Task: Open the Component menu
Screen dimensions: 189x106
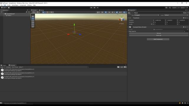Action: point(23,5)
